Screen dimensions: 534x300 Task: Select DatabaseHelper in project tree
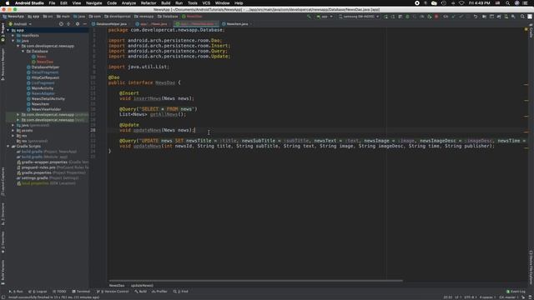[x=45, y=67]
